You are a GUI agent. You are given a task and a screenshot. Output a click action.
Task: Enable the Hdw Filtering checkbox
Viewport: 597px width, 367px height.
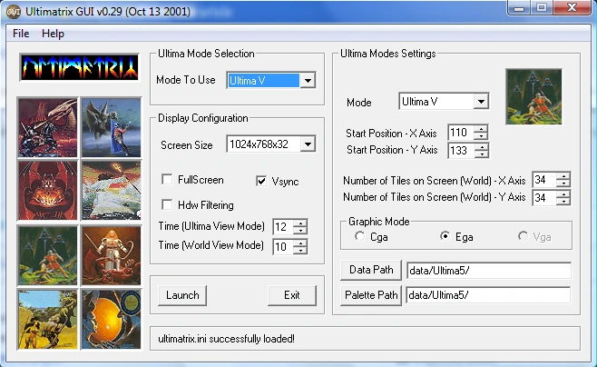167,204
